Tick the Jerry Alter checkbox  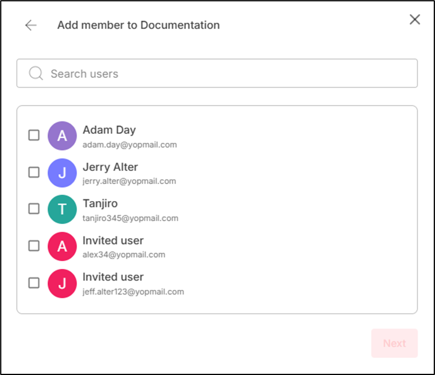point(34,172)
